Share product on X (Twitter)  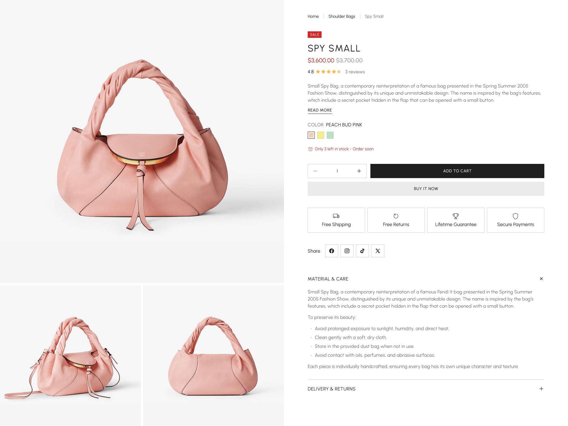(x=377, y=251)
